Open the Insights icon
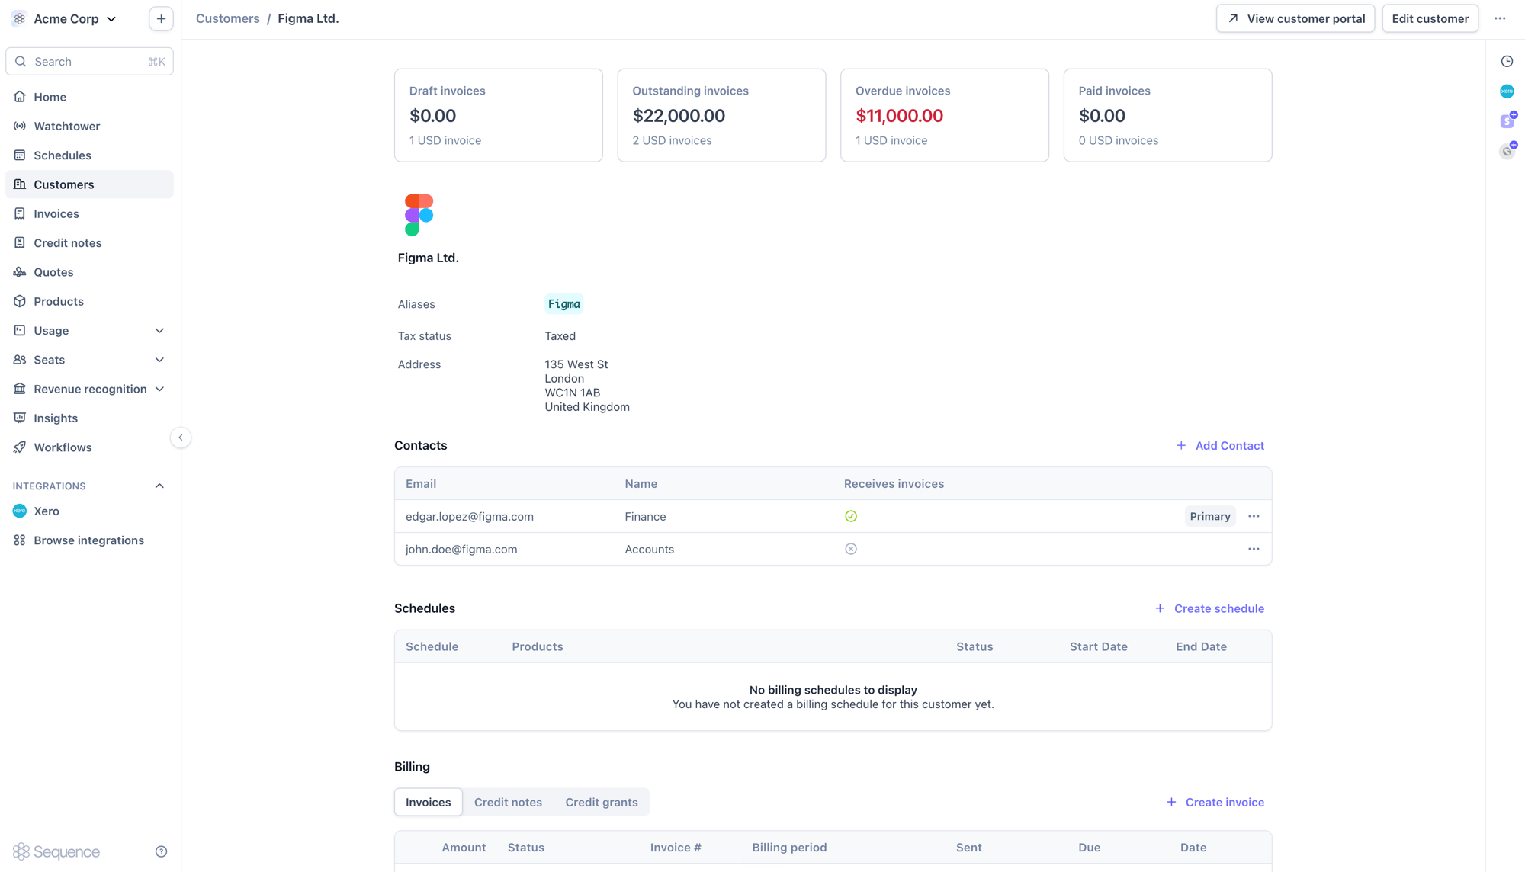 [20, 418]
